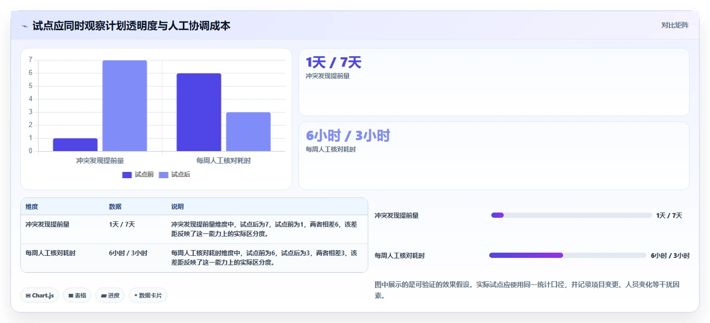
Task: Click the 试点前 bar for 每周人工核对耗时
Action: [x=199, y=113]
